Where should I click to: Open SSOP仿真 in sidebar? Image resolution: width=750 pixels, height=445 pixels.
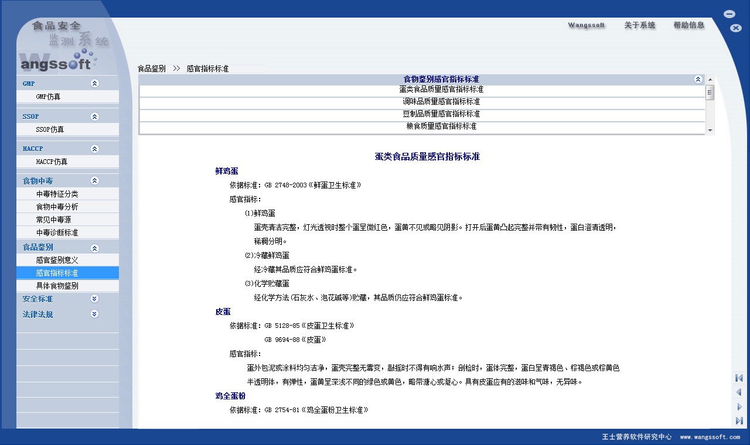tap(67, 129)
